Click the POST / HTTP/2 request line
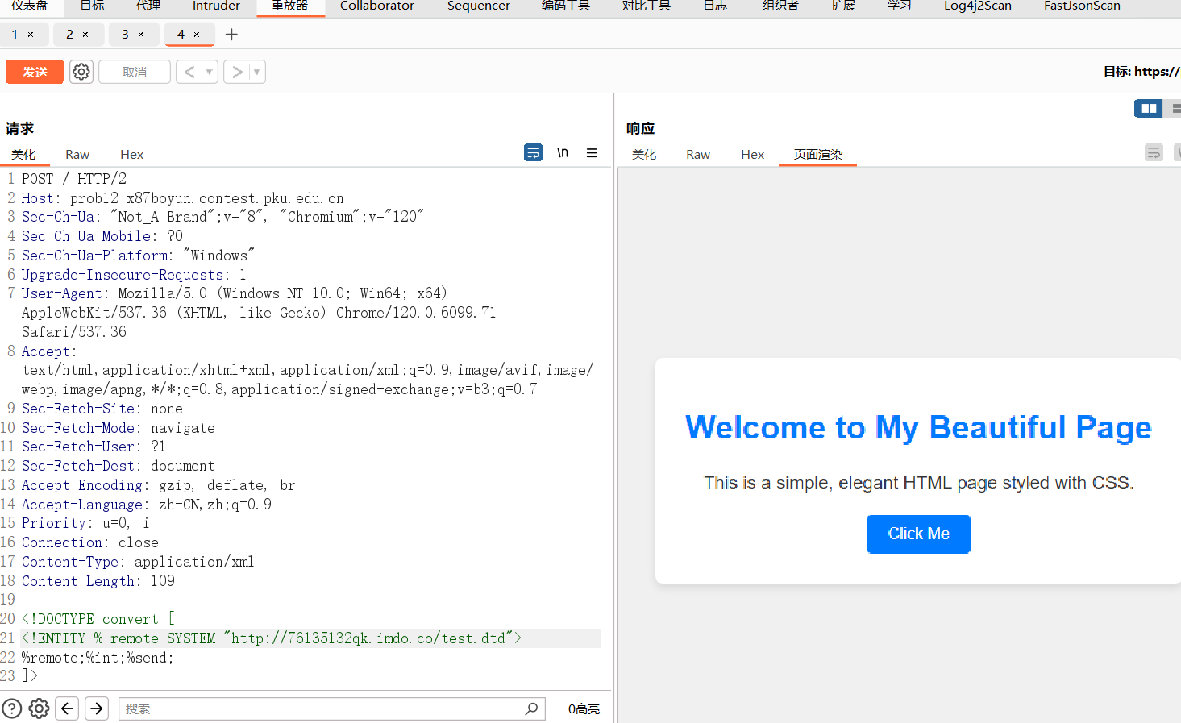1181x723 pixels. click(x=74, y=179)
